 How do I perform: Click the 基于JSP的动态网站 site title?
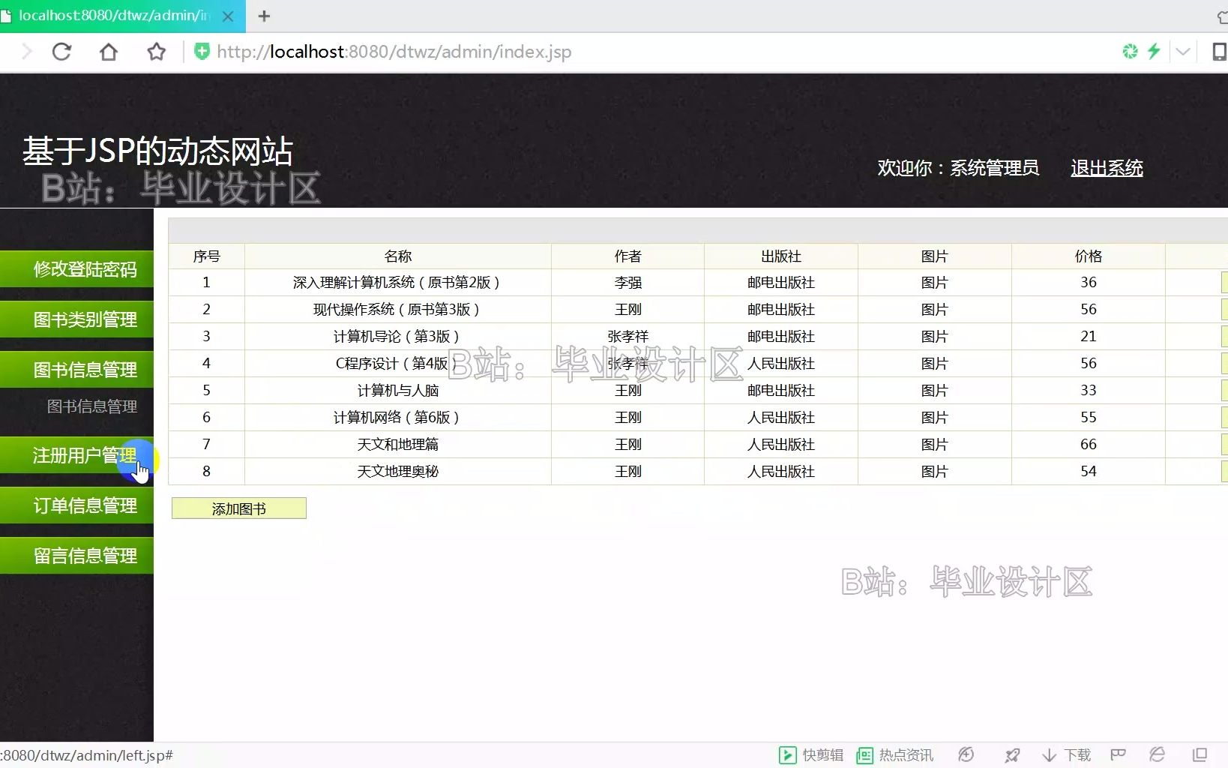click(157, 151)
